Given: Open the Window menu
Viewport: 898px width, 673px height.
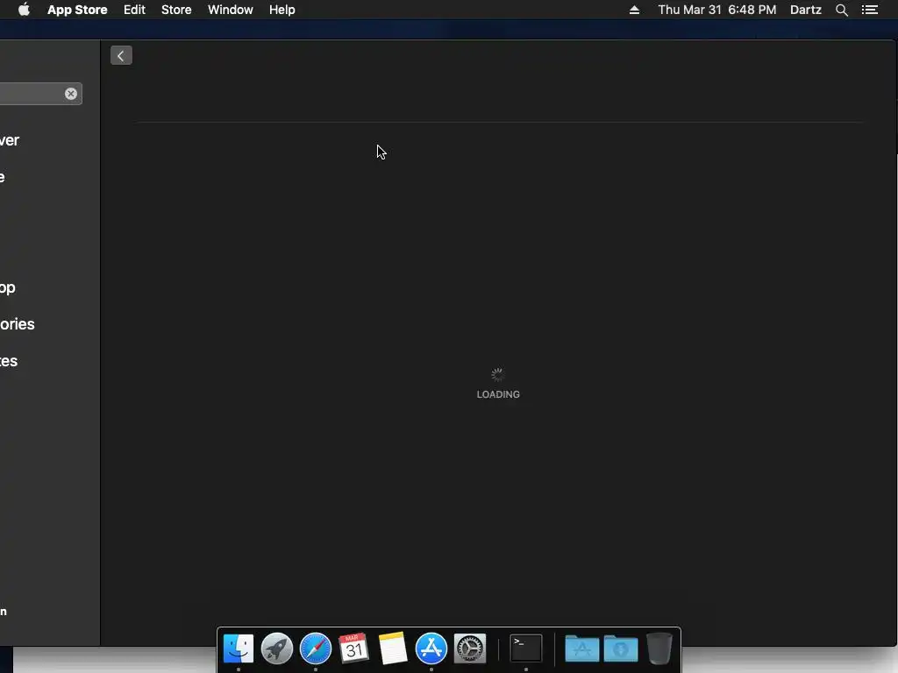Looking at the screenshot, I should pos(231,10).
